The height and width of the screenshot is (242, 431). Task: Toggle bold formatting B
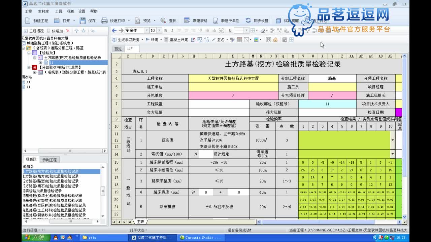pyautogui.click(x=165, y=31)
